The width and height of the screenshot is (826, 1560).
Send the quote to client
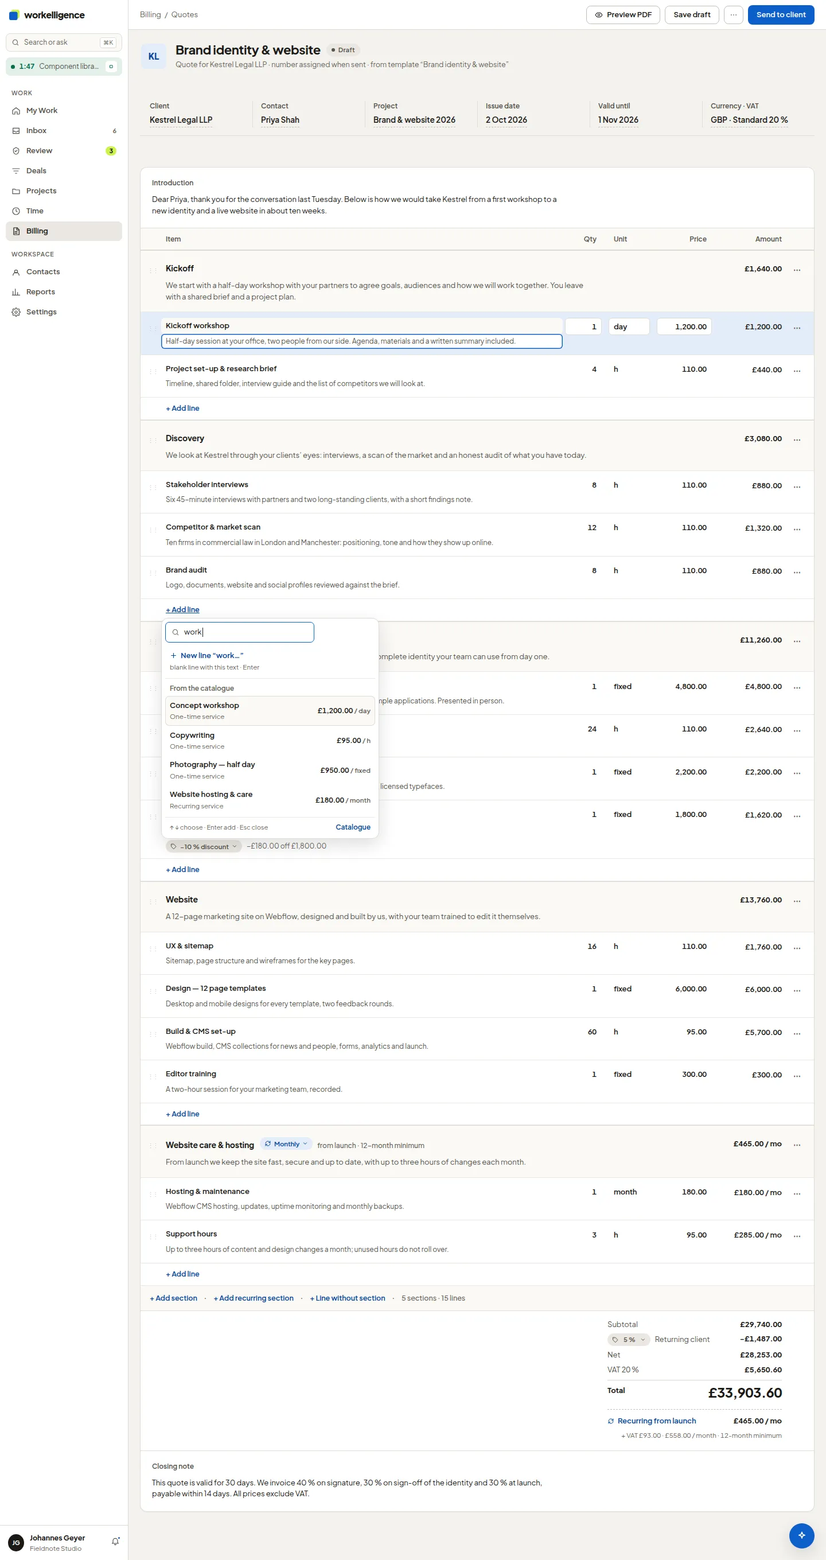click(x=781, y=14)
